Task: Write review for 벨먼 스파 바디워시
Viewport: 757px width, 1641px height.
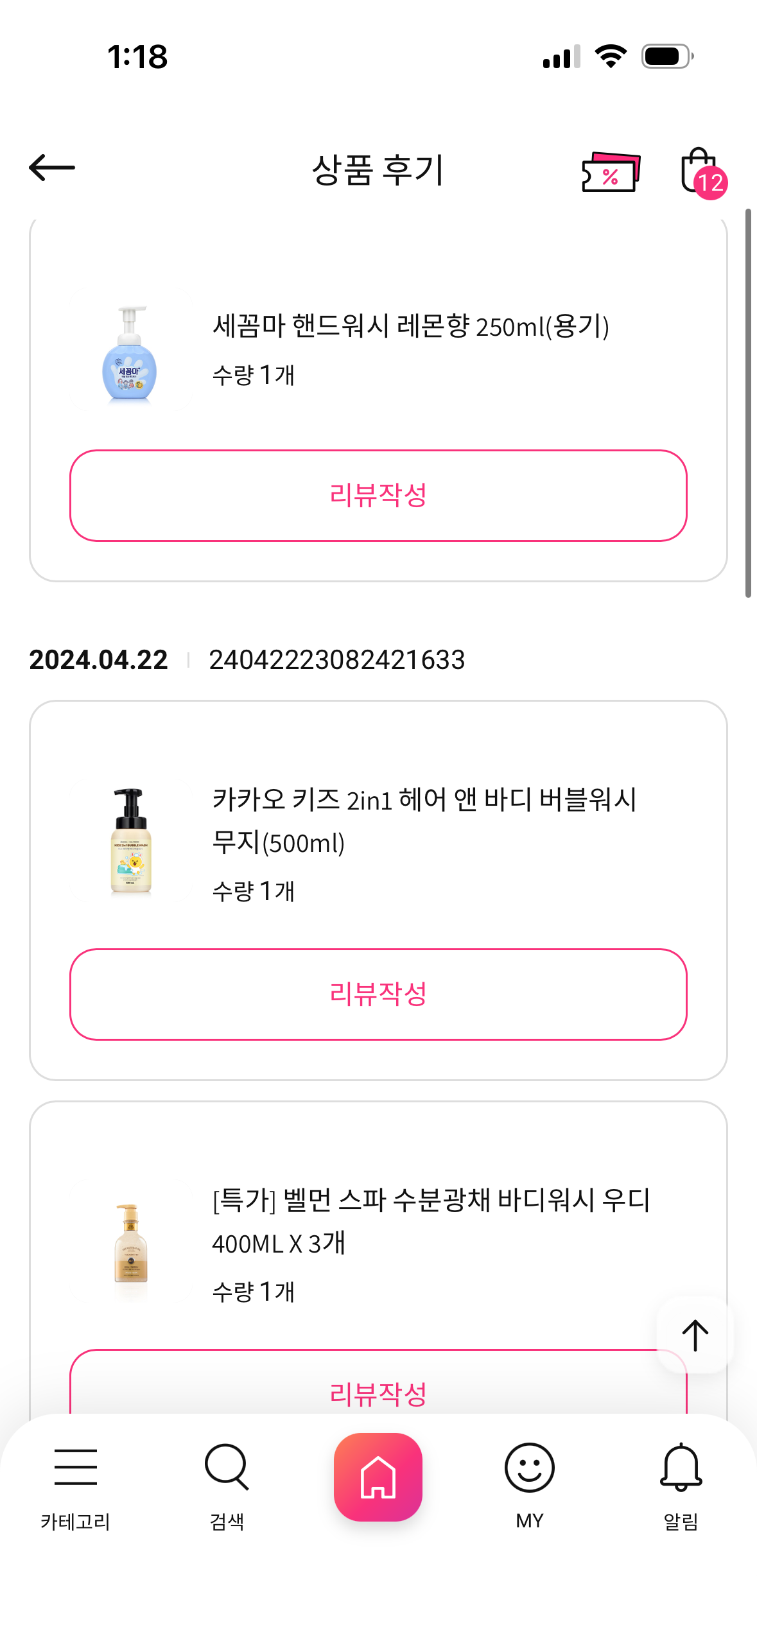Action: click(378, 1390)
